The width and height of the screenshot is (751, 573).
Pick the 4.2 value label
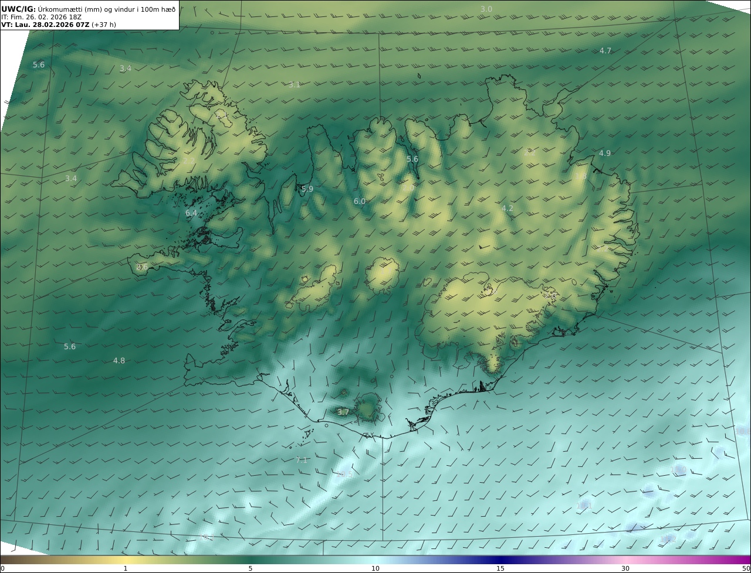tap(508, 209)
